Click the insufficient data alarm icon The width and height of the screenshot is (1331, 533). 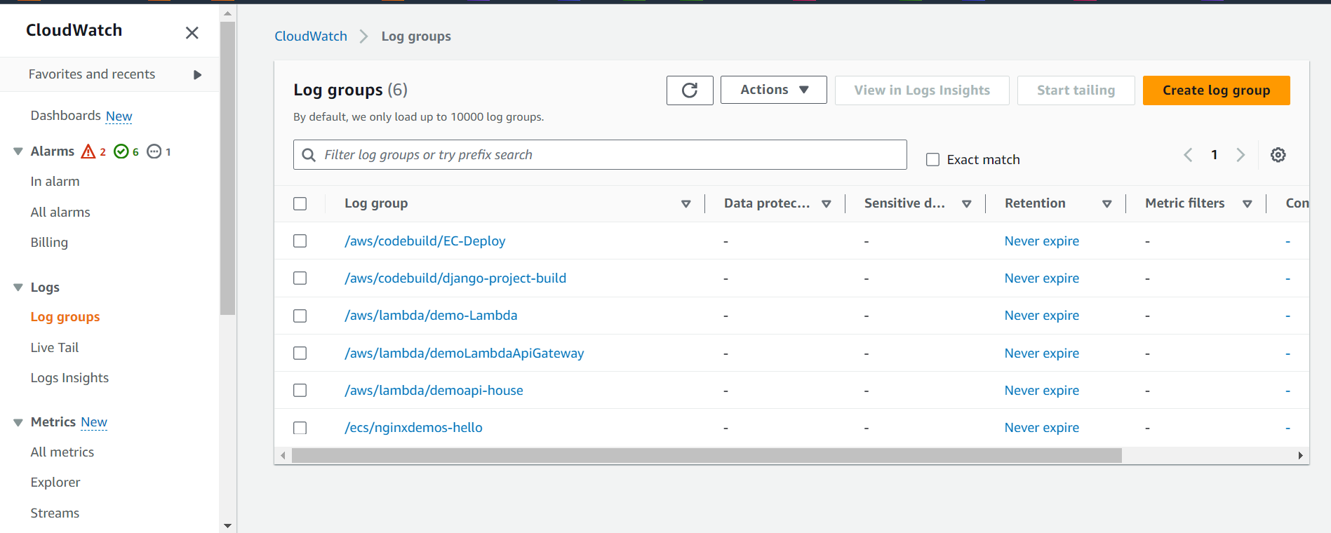(154, 151)
